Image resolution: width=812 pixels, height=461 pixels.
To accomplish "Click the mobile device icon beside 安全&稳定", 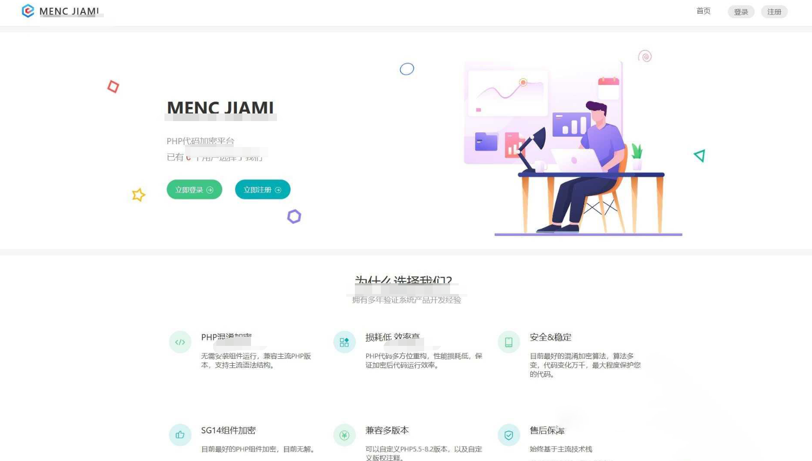I will [x=508, y=342].
